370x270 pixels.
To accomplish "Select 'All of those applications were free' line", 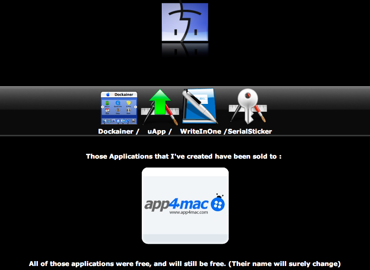I will tap(185, 264).
